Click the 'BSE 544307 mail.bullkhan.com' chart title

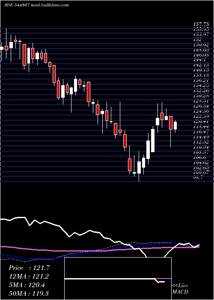pyautogui.click(x=36, y=5)
